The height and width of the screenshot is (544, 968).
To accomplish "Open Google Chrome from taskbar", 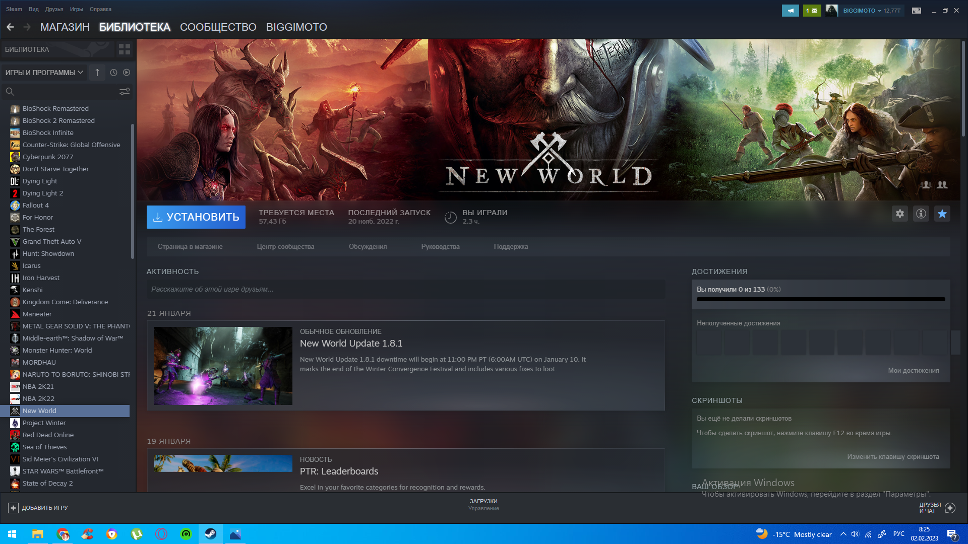I will tap(63, 534).
